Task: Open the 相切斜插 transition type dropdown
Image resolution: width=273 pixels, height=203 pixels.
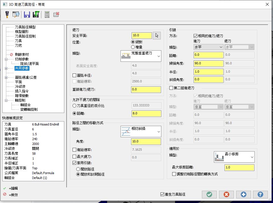Action: pyautogui.click(x=141, y=132)
